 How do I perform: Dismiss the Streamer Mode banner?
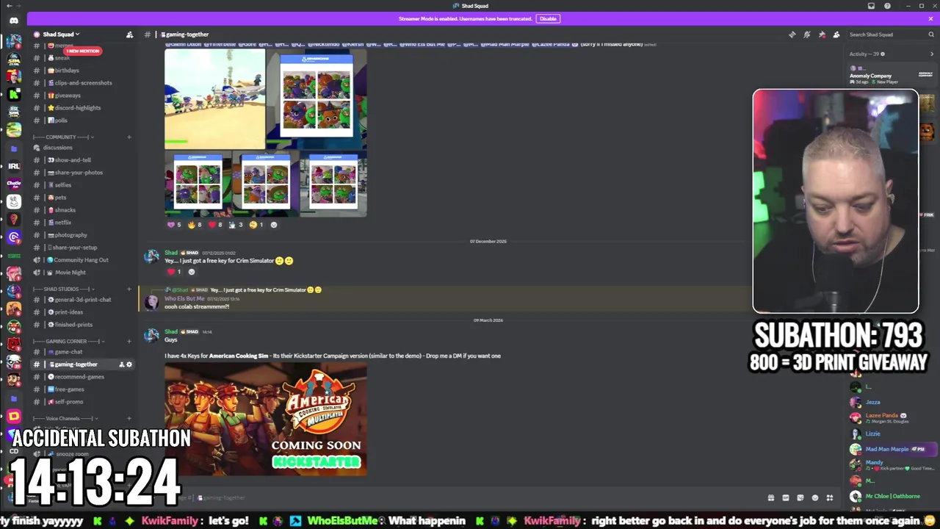pos(930,18)
